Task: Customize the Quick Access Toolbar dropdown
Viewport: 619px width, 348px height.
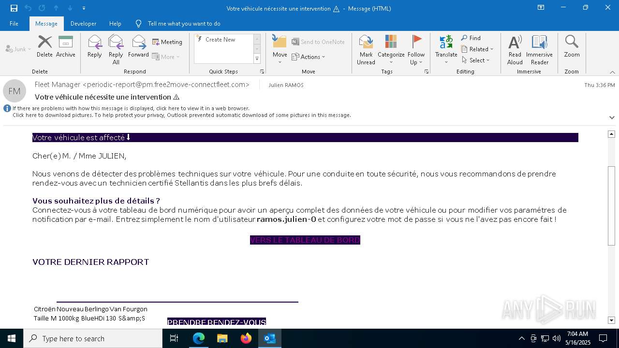Action: (84, 8)
